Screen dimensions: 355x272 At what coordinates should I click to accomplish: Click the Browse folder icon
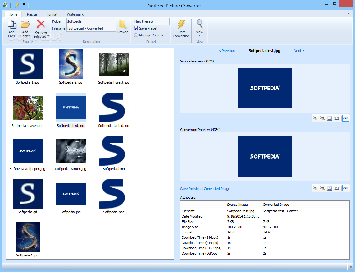(x=123, y=24)
